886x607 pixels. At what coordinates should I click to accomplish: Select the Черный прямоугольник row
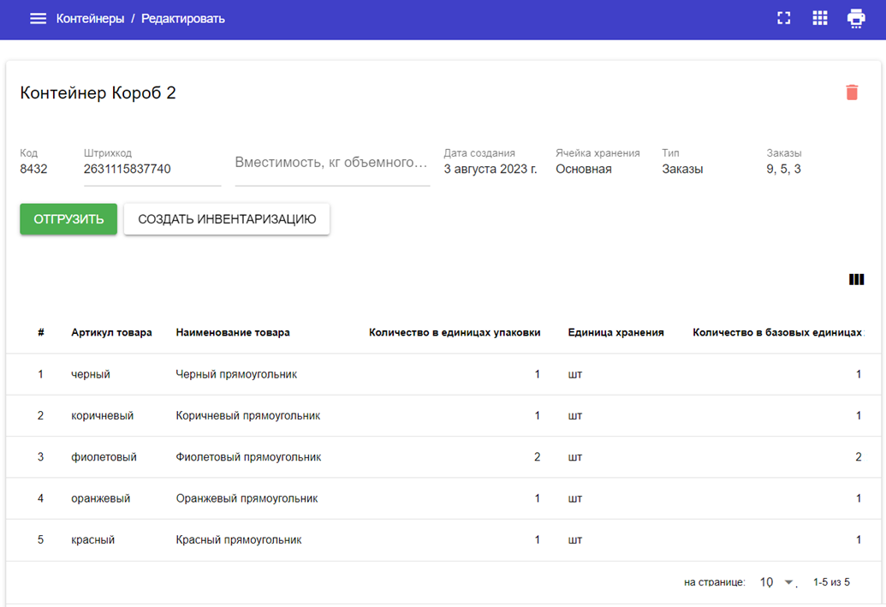pos(236,374)
